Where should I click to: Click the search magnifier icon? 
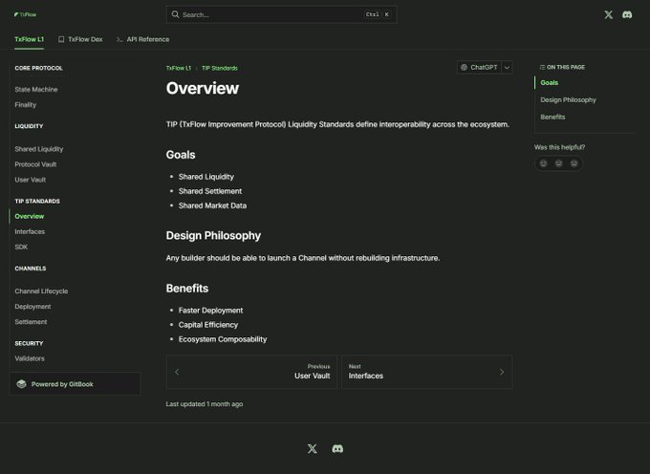175,14
